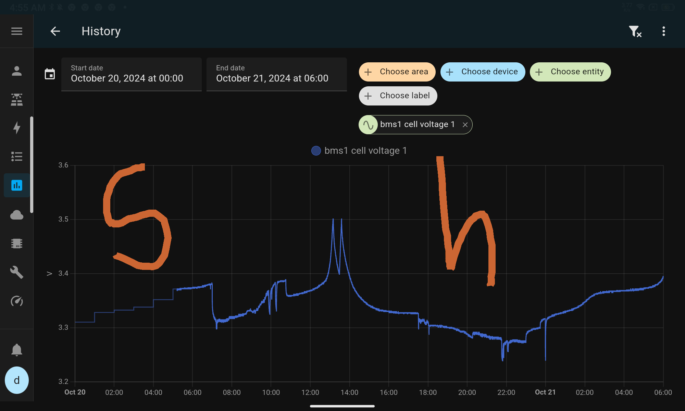The height and width of the screenshot is (411, 685).
Task: Open the user profile avatar d
Action: 16,380
